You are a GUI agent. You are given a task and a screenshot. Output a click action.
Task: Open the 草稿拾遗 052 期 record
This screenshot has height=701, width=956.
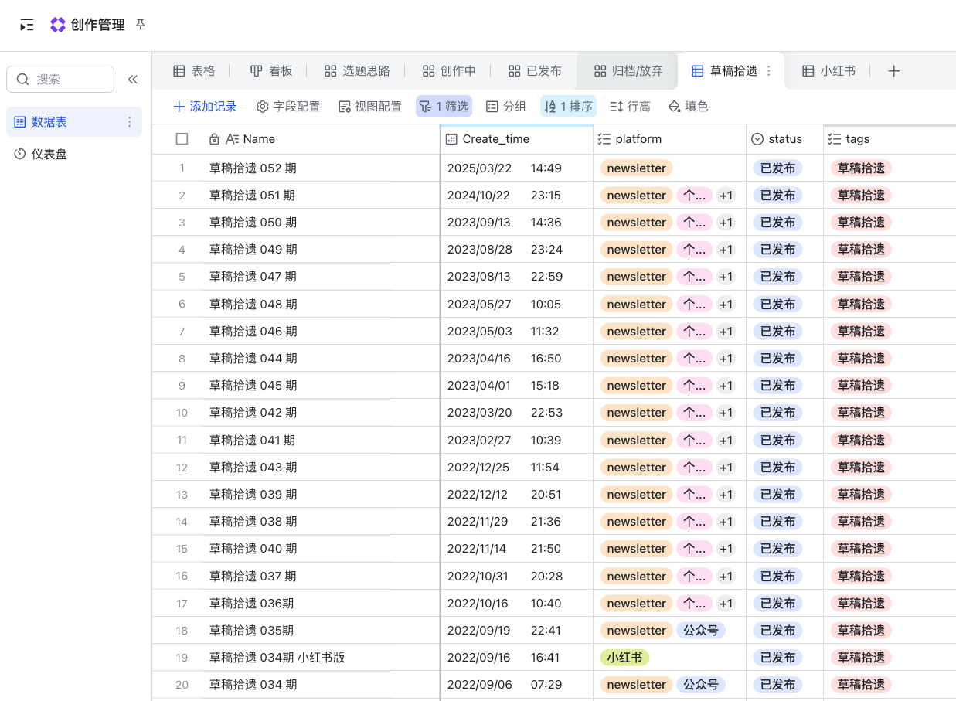(253, 168)
